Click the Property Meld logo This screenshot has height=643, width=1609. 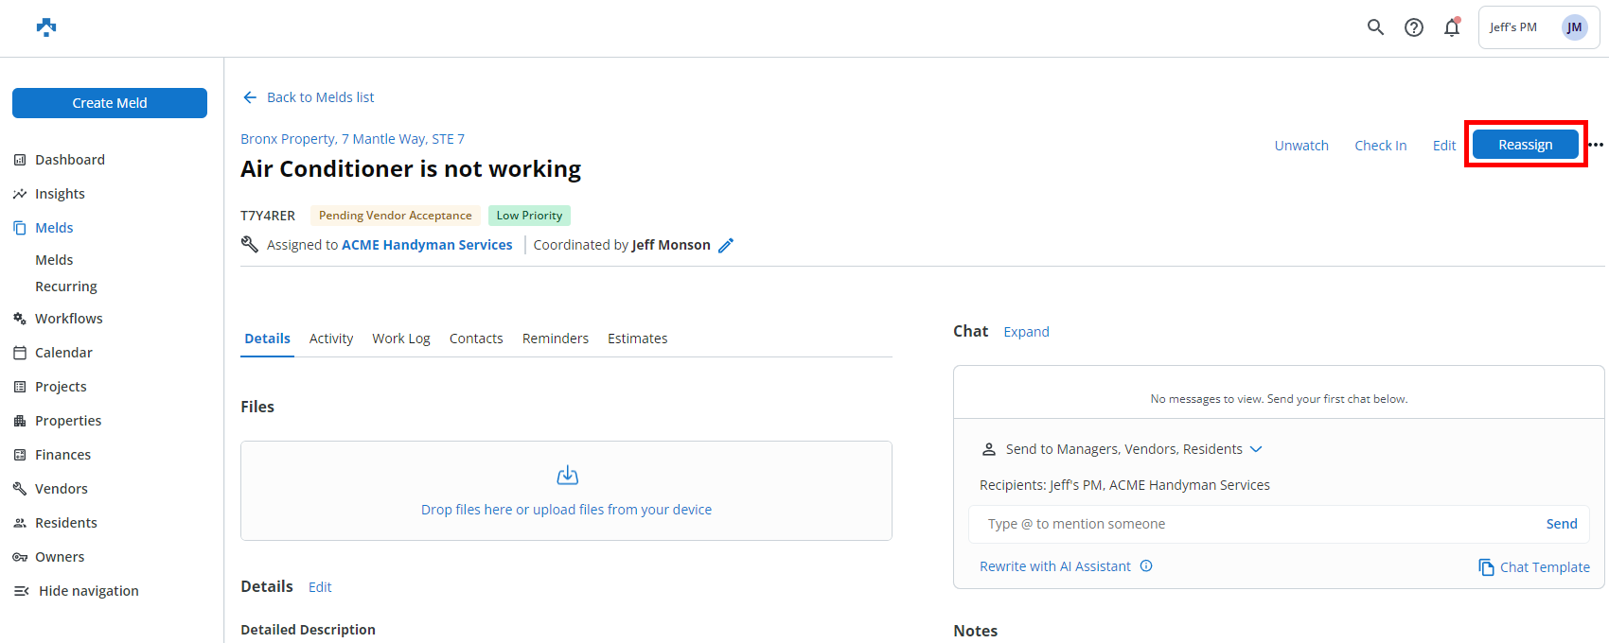(46, 27)
